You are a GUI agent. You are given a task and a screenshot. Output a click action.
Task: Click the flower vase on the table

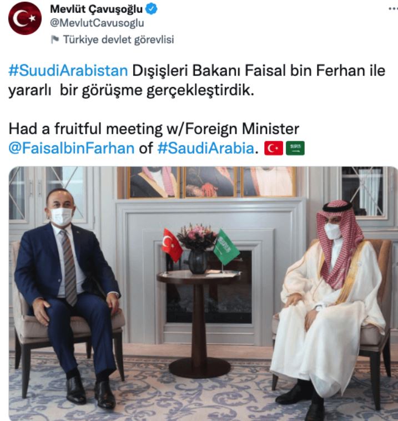tap(197, 249)
